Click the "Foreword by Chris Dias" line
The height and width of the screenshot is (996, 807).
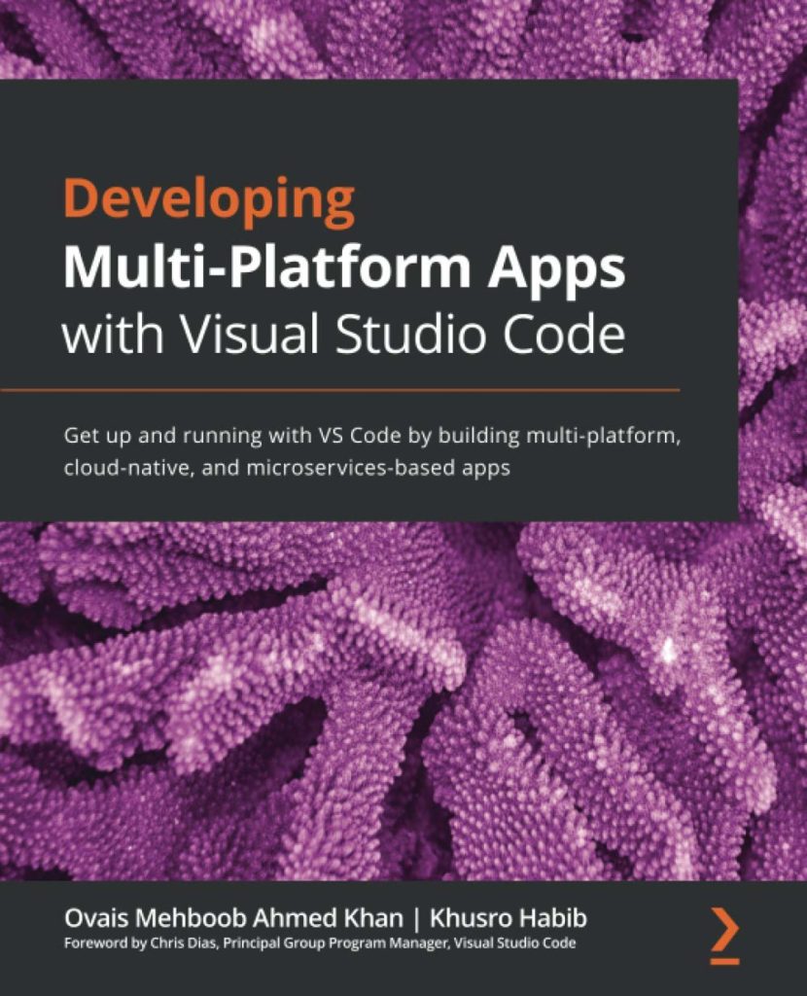pos(320,943)
